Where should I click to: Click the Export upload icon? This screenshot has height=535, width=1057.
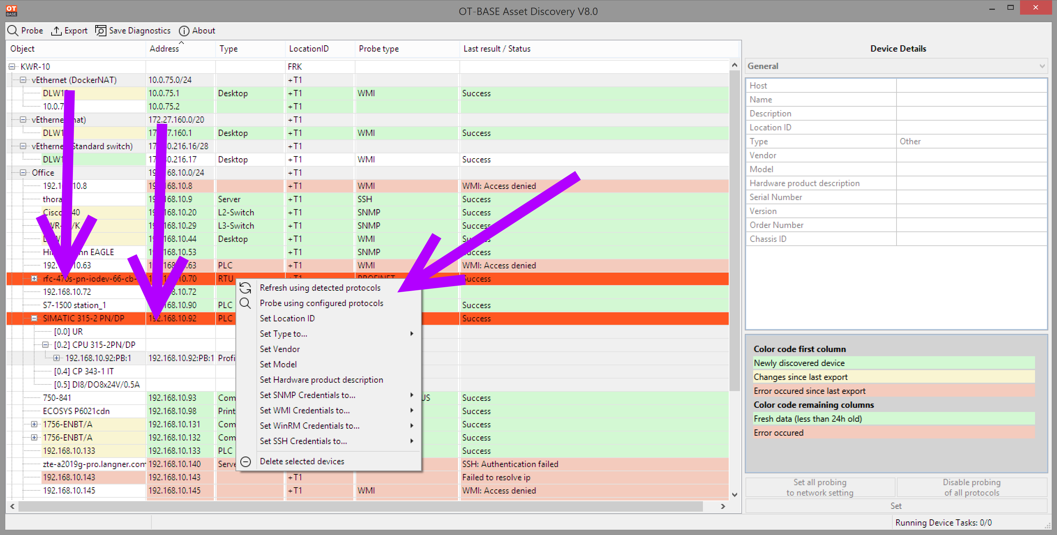56,31
